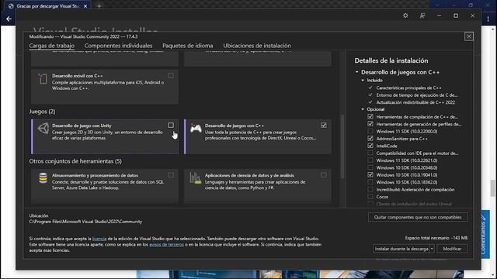Enable Windows 10 SDK (10.0.18362.0)
The width and height of the screenshot is (497, 279).
point(370,182)
